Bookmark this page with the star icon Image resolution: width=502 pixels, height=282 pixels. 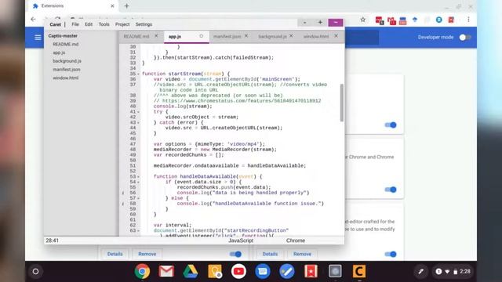[362, 20]
